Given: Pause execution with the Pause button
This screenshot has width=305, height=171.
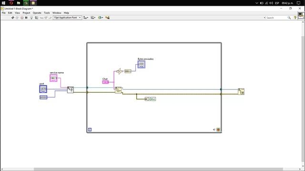Looking at the screenshot, I should tap(26, 18).
